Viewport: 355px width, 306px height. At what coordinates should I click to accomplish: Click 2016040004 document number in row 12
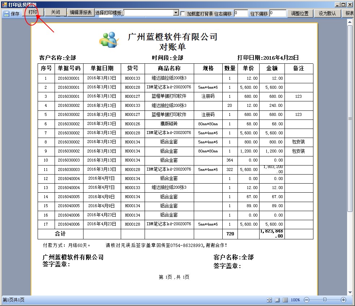coord(69,179)
